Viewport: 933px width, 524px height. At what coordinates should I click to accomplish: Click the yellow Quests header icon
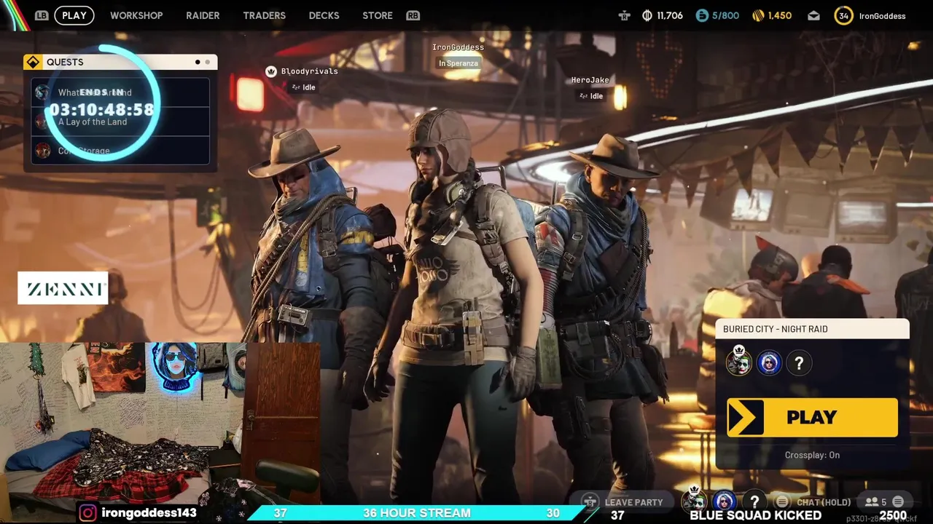coord(33,62)
